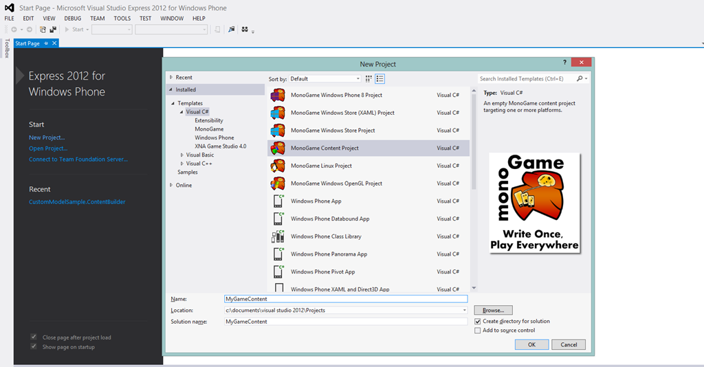This screenshot has height=367, width=704.
Task: Open the DEBUG menu
Action: (x=73, y=19)
